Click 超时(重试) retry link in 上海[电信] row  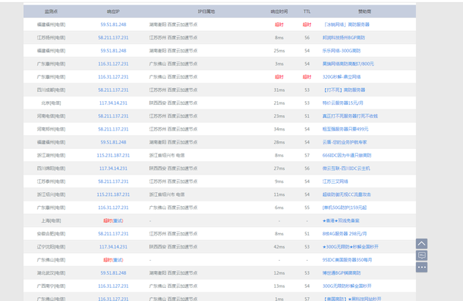[x=113, y=221]
